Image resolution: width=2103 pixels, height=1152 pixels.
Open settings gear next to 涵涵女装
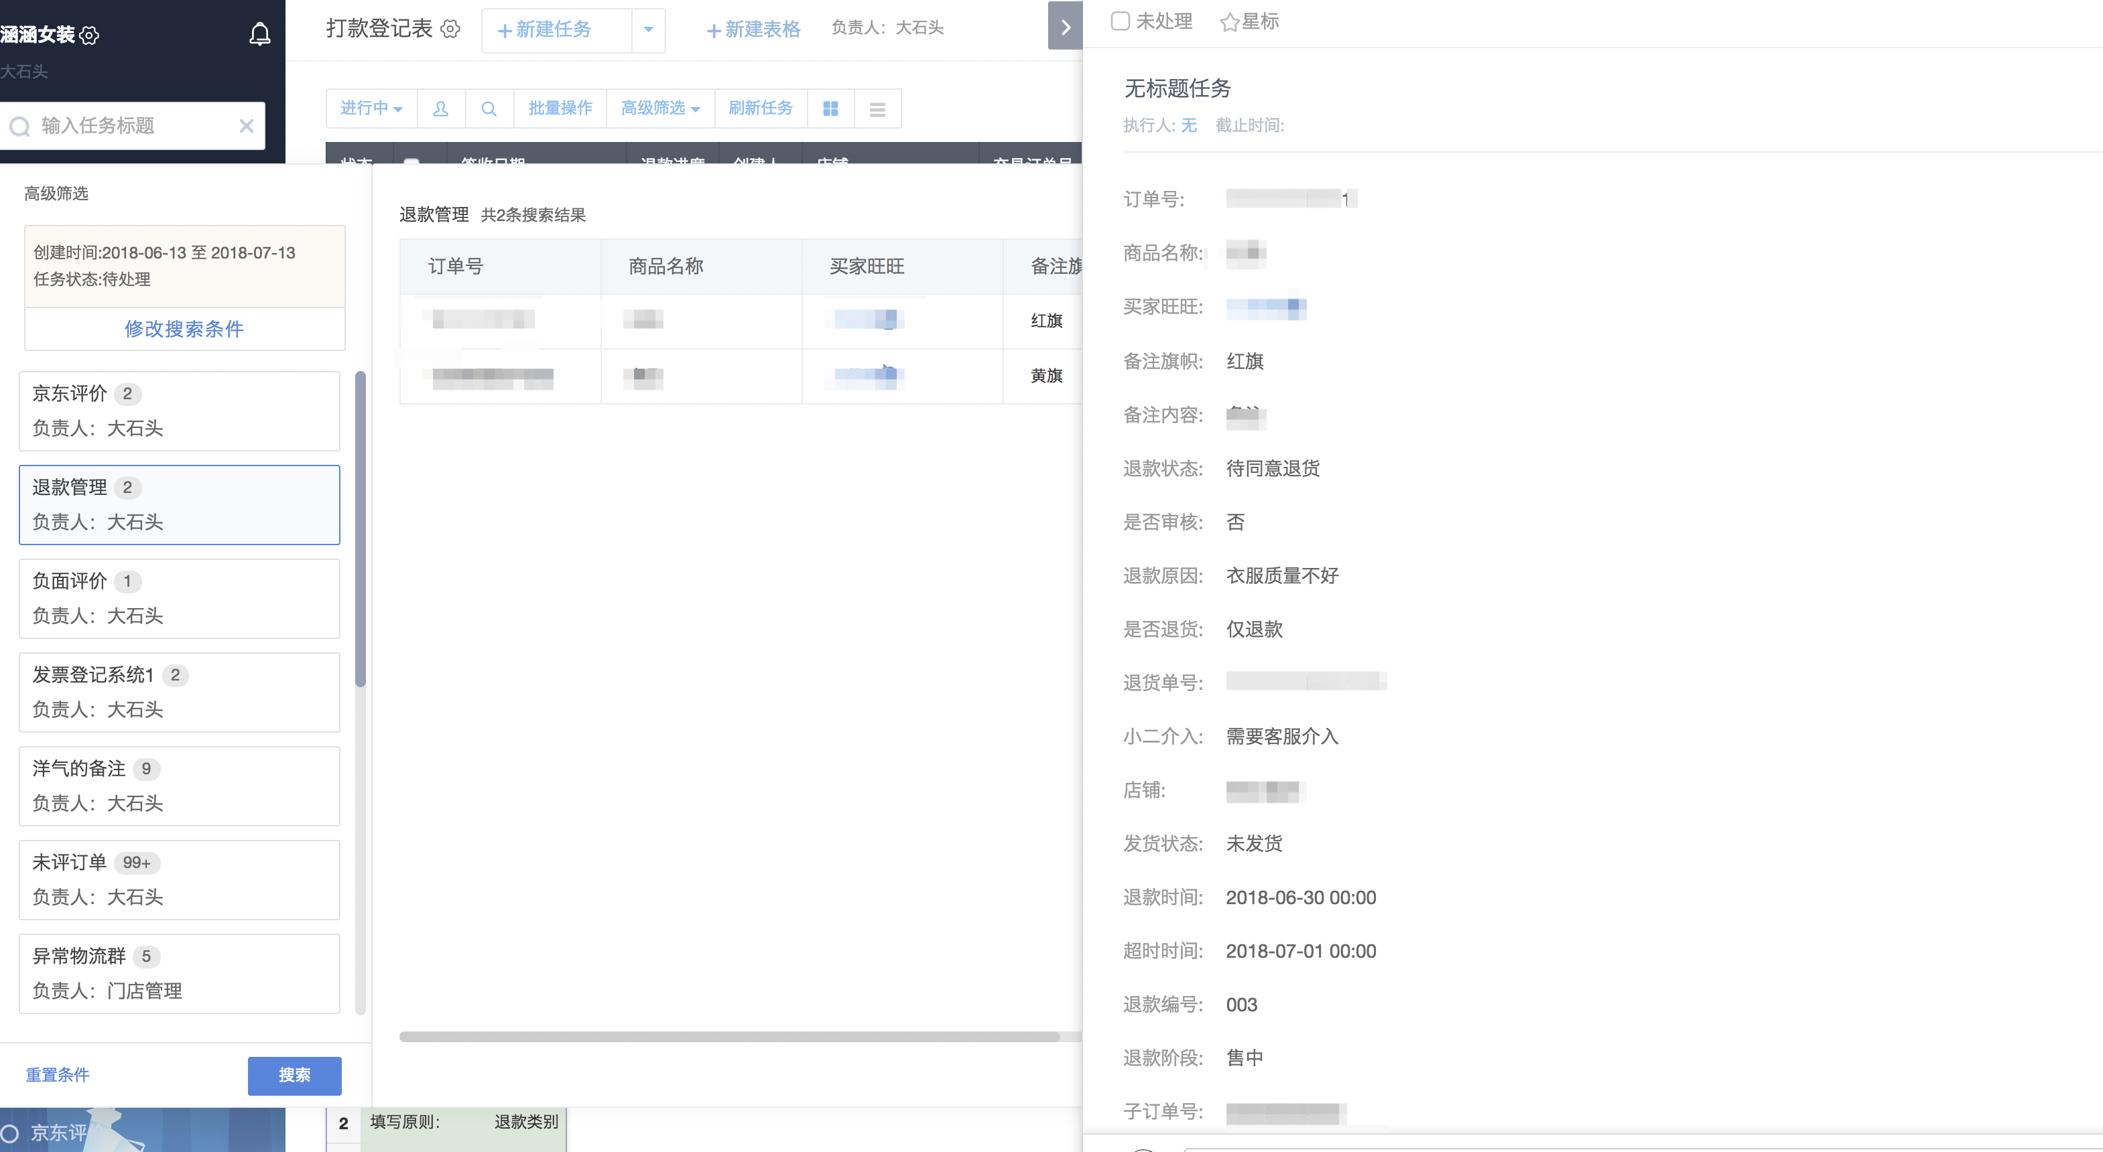90,35
